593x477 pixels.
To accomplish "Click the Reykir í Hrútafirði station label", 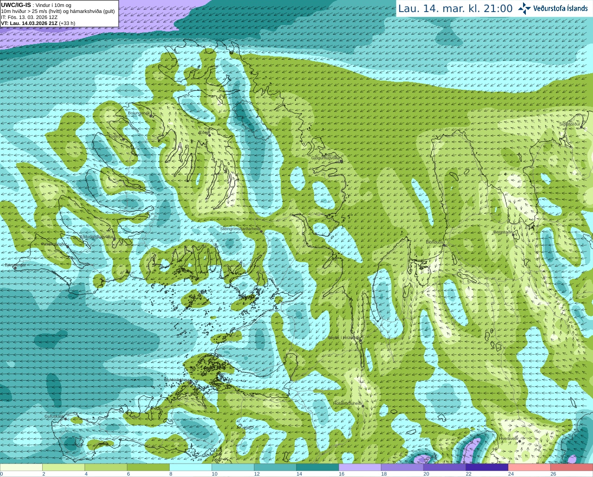I will pyautogui.click(x=343, y=338).
